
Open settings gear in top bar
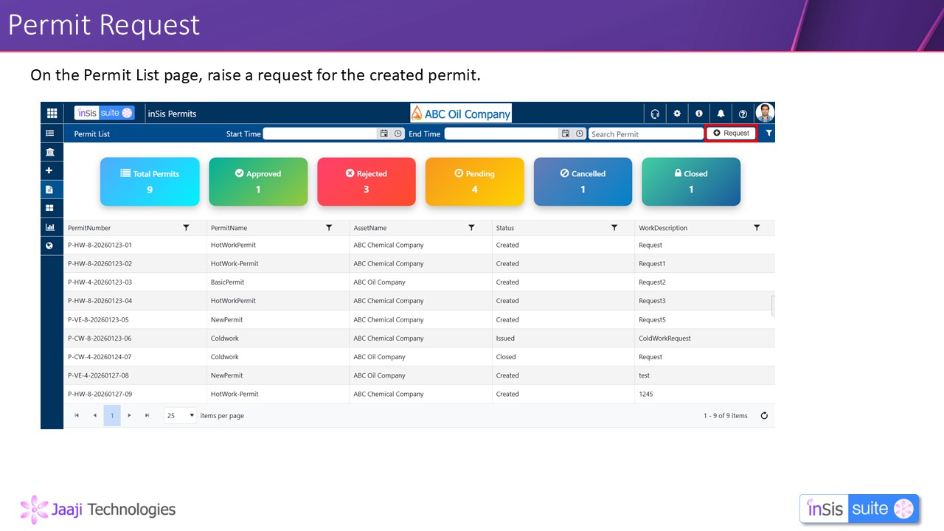click(677, 114)
